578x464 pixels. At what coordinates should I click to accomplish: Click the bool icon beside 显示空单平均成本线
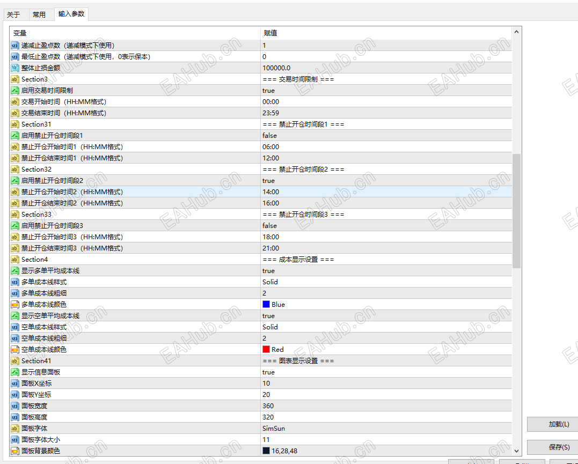tap(14, 316)
